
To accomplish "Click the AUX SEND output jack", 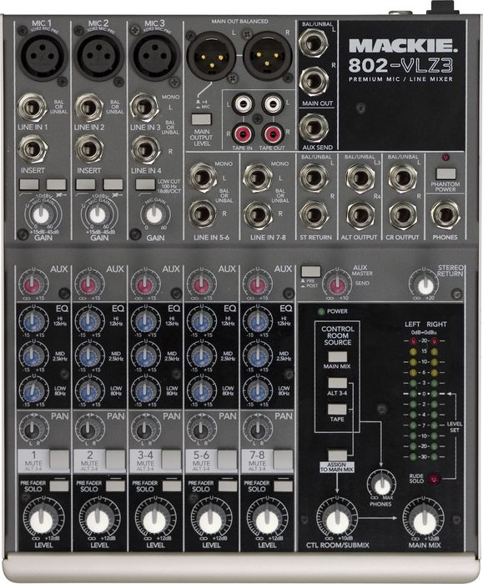I will [x=314, y=128].
